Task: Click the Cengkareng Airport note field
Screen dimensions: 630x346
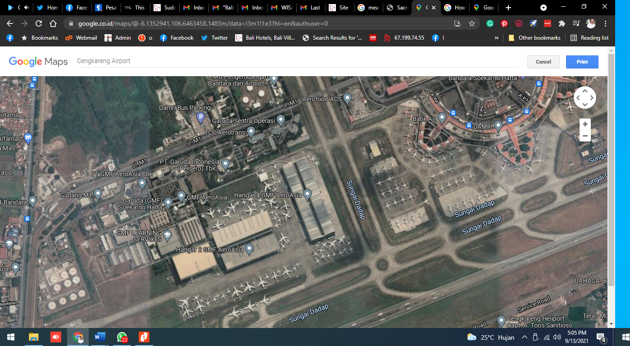Action: tap(297, 61)
